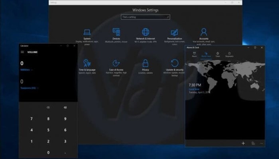Select the lower converted 0 value
The image size is (279, 159).
point(22,81)
